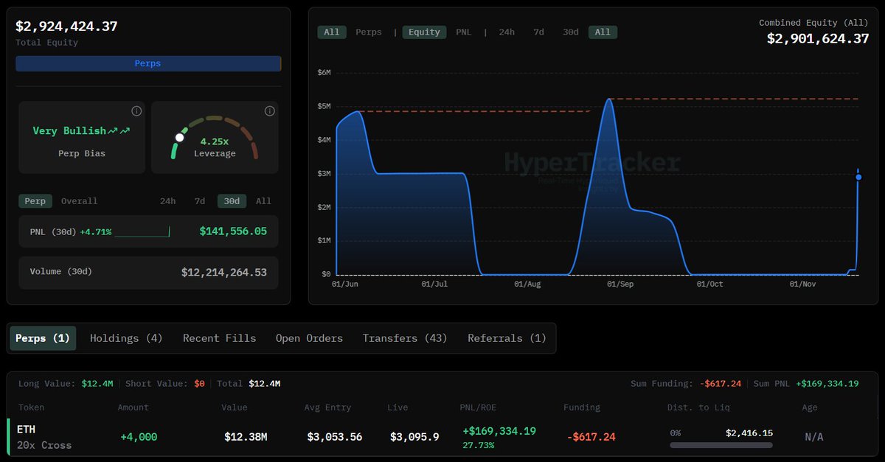Click the info icon on the Leverage card
Viewport: 885px width, 462px height.
269,111
